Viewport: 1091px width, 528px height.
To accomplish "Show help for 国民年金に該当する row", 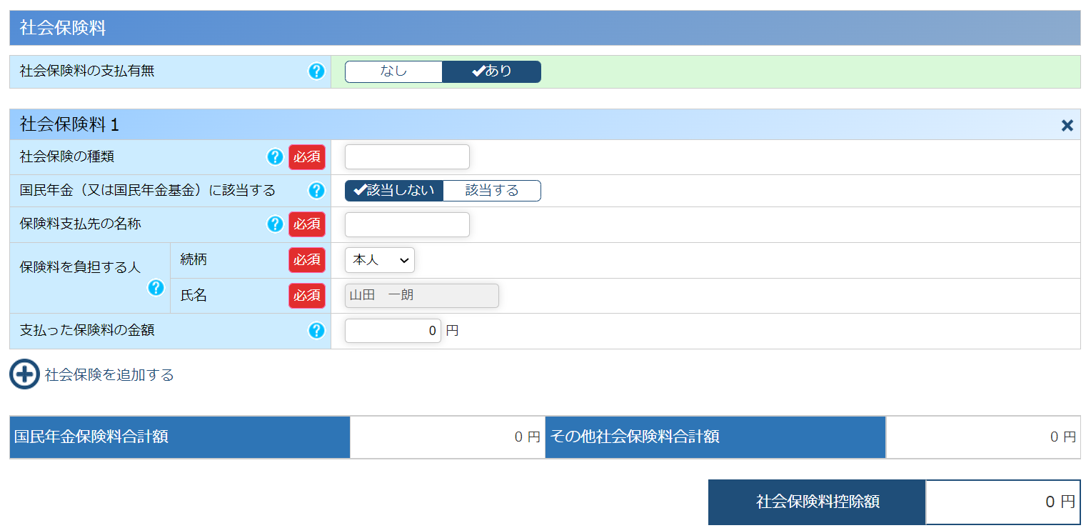I will [x=316, y=191].
